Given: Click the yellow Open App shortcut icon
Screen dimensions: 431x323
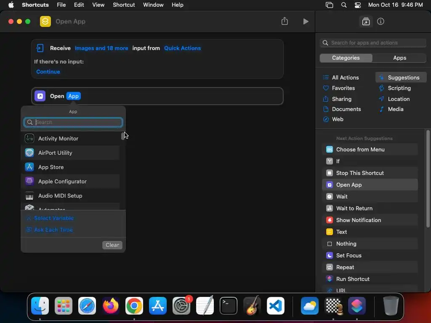Looking at the screenshot, I should pos(45,21).
